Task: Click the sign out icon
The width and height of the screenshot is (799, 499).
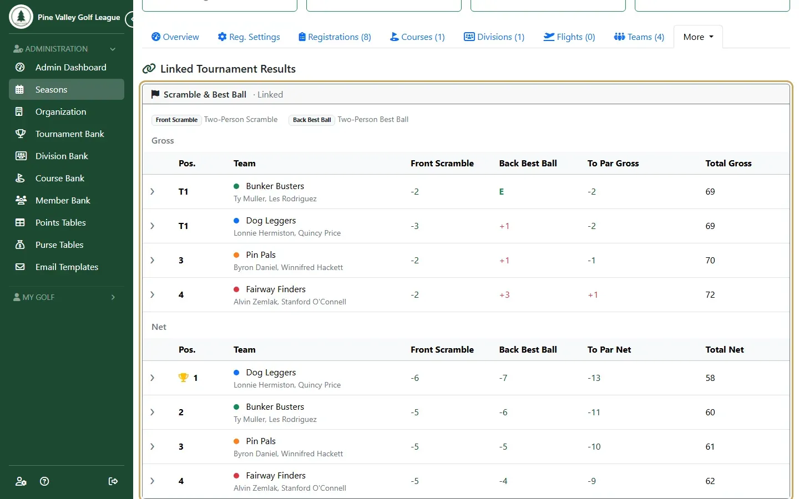Action: pos(113,481)
